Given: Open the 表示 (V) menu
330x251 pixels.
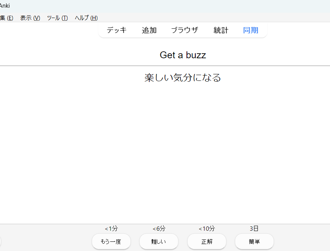Looking at the screenshot, I should [x=30, y=18].
